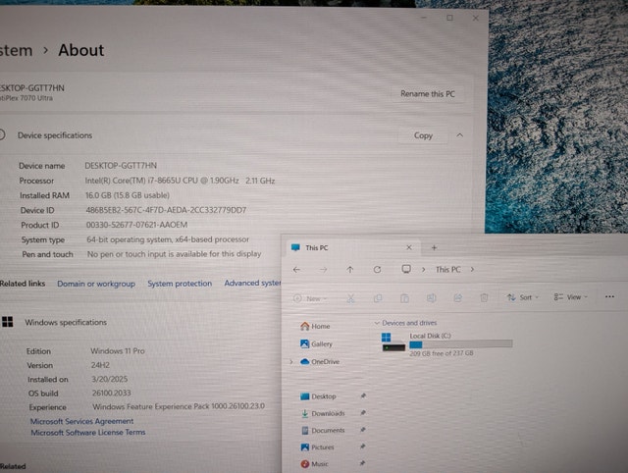
Task: Click the Copy icon in Explorer toolbar
Action: point(378,298)
